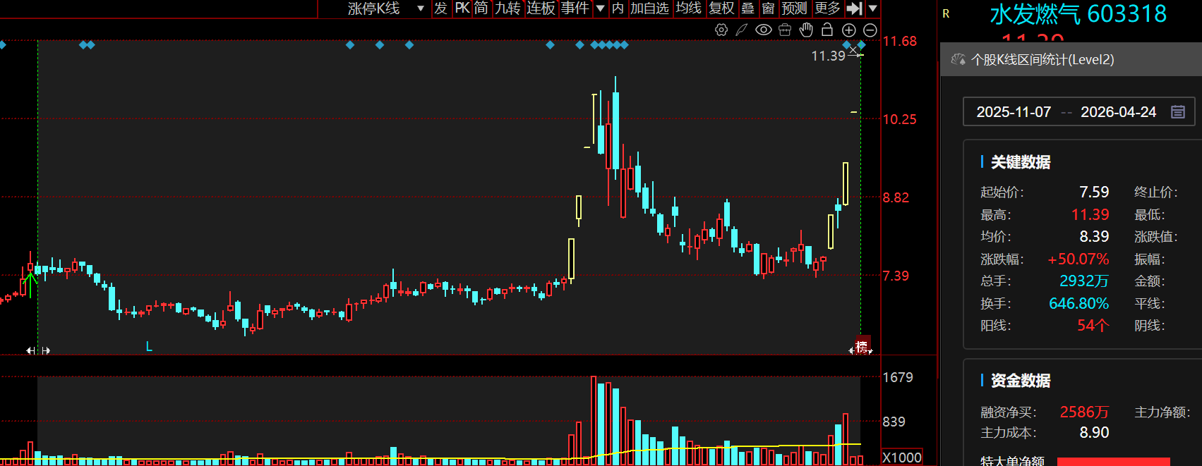Open the date range calendar icon
Screen dimensions: 1202x466
coord(1178,112)
